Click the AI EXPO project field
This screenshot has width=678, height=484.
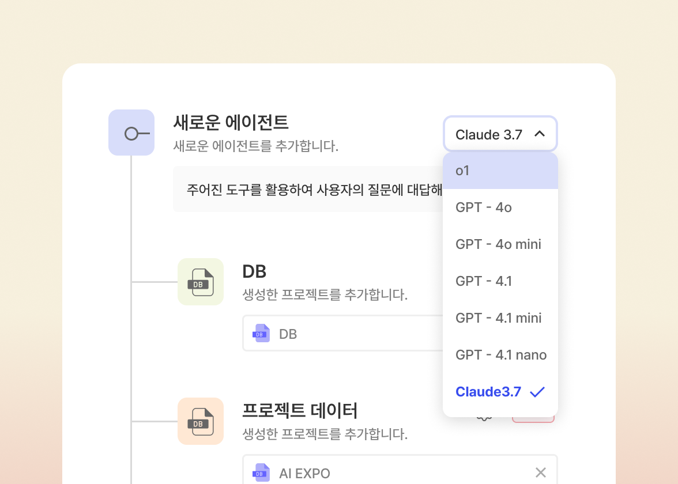tap(400, 469)
